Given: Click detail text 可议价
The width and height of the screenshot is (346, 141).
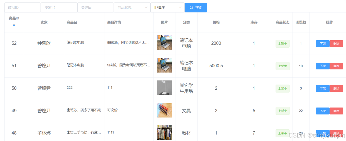Looking at the screenshot, I should 112,110.
